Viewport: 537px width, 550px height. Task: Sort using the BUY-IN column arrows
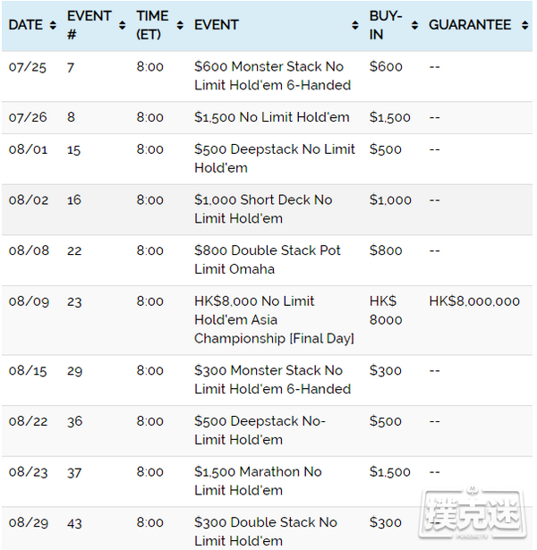[414, 25]
